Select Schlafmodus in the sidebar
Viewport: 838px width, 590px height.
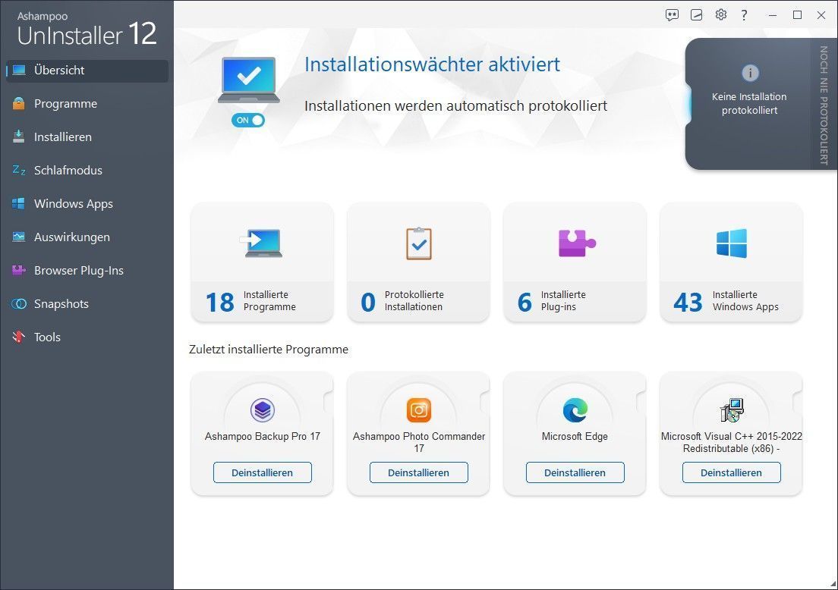pyautogui.click(x=68, y=171)
